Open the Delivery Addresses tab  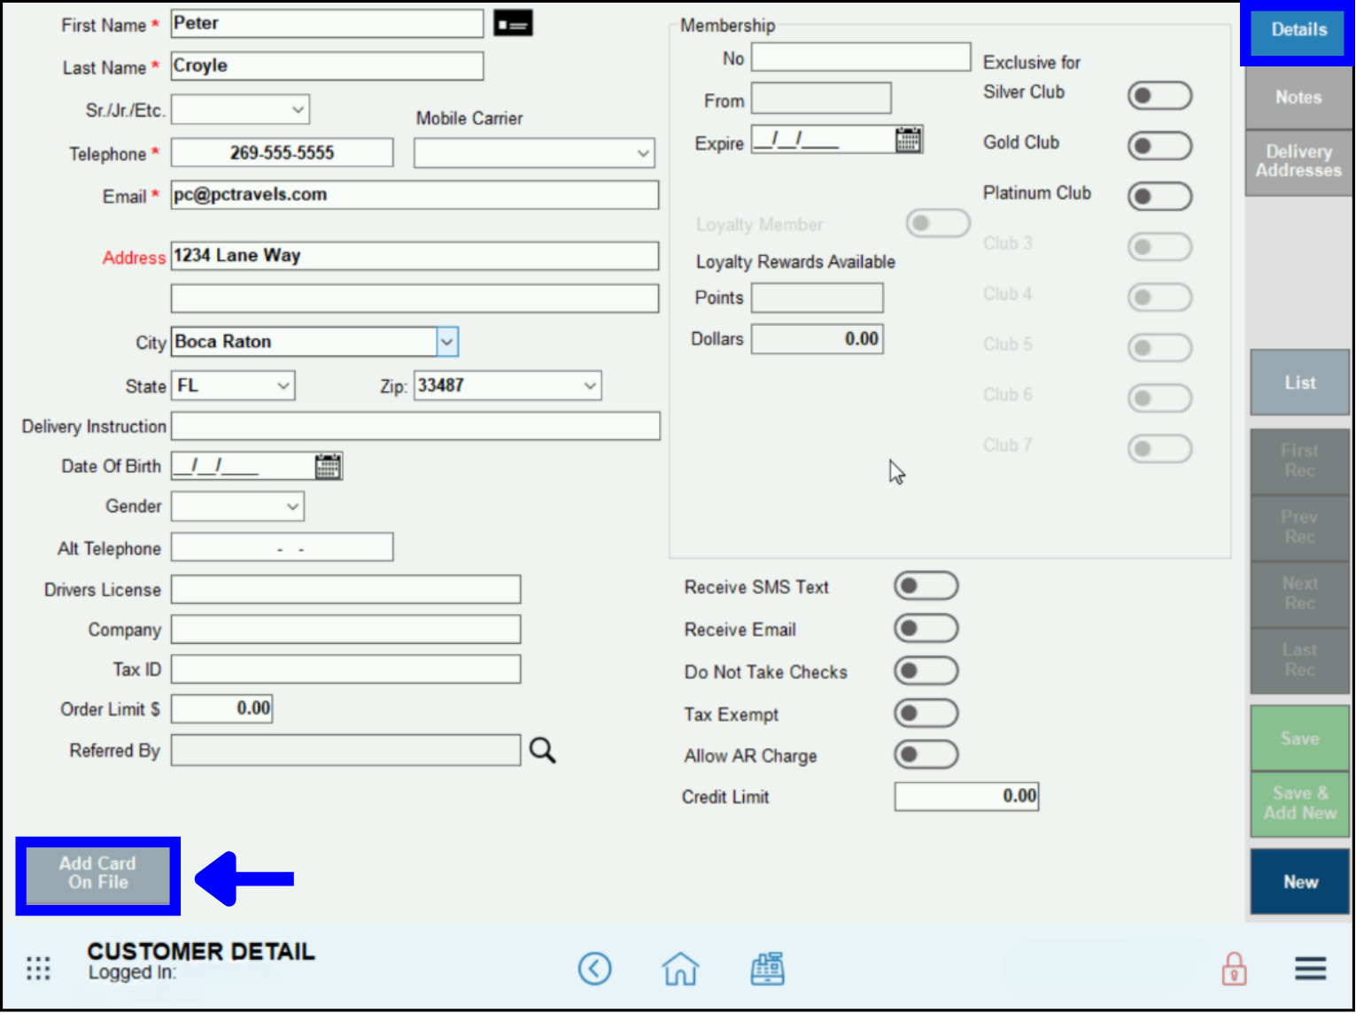(1298, 161)
